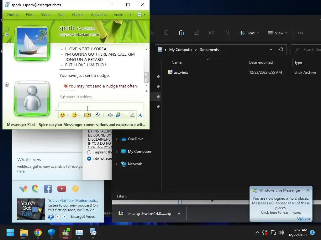Select 'I agree to the' radio button
Image resolution: width=321 pixels, height=240 pixels.
pyautogui.click(x=89, y=152)
